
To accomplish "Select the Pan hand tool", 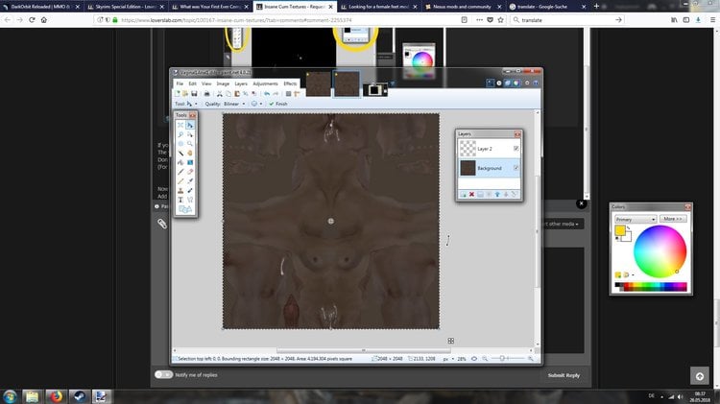I will [x=190, y=153].
